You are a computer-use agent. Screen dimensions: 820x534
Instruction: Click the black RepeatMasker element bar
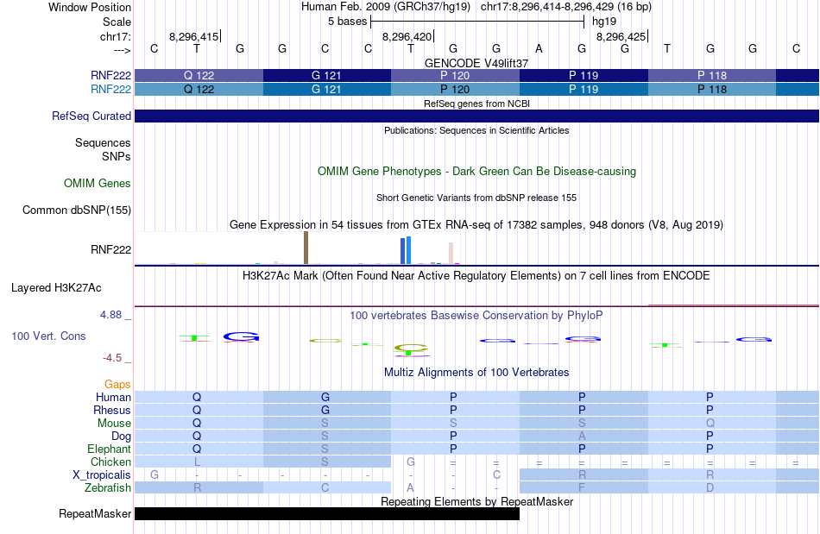click(x=327, y=513)
